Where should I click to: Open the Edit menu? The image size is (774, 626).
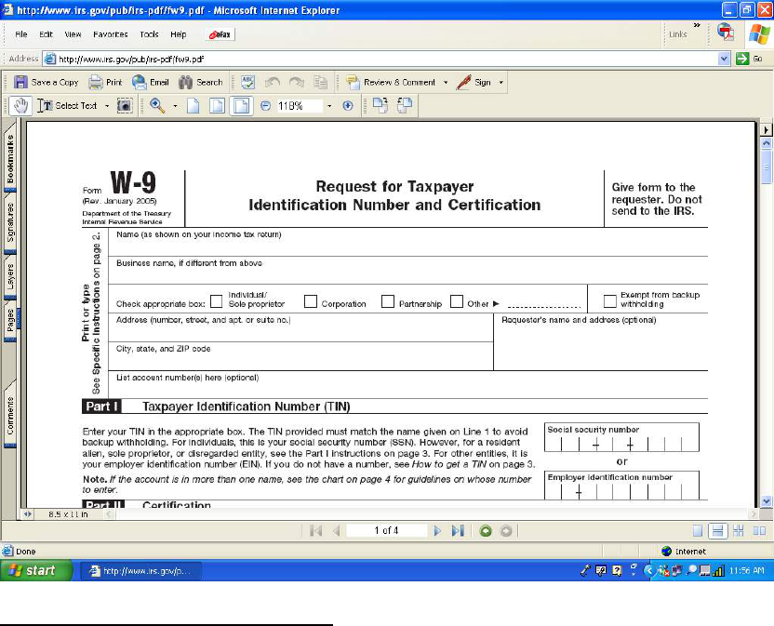click(46, 34)
